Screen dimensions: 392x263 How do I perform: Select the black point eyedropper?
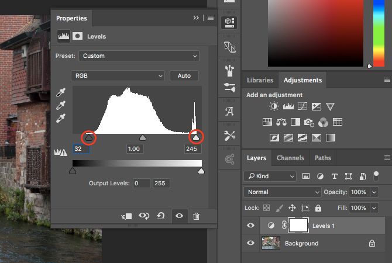(x=60, y=92)
